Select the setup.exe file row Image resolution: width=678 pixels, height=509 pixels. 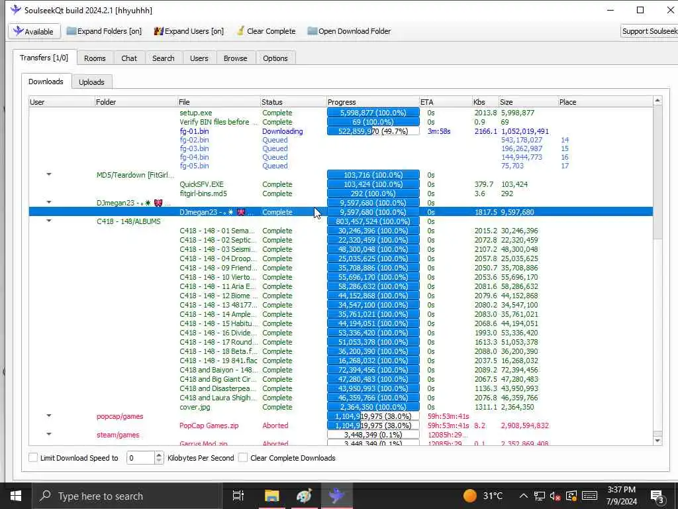(x=341, y=113)
